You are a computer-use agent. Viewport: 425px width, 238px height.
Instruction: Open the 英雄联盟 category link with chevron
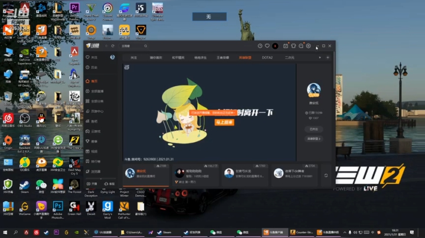point(313,139)
